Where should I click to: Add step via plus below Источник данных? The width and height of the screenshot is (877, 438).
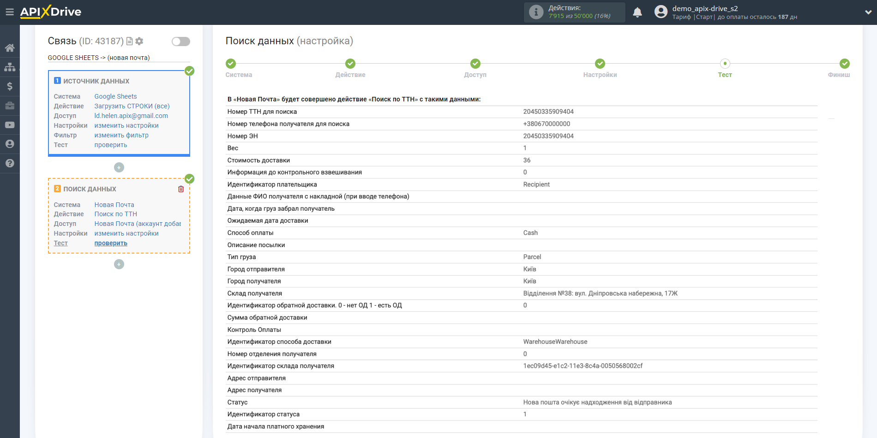point(119,167)
